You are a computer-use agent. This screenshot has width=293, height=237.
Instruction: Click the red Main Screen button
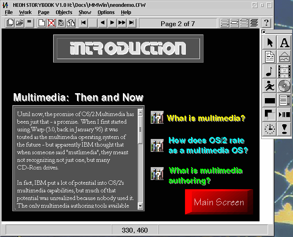(x=219, y=202)
